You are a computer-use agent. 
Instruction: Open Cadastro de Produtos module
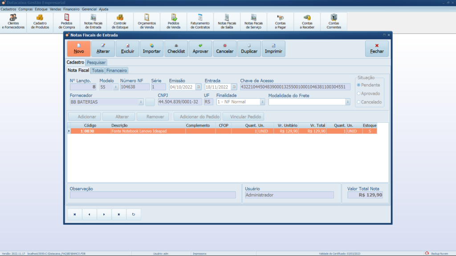(x=40, y=21)
